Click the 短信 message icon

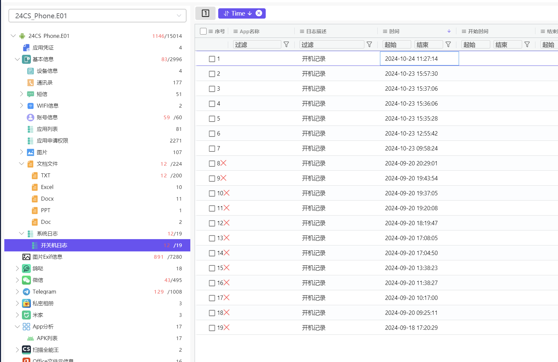31,94
